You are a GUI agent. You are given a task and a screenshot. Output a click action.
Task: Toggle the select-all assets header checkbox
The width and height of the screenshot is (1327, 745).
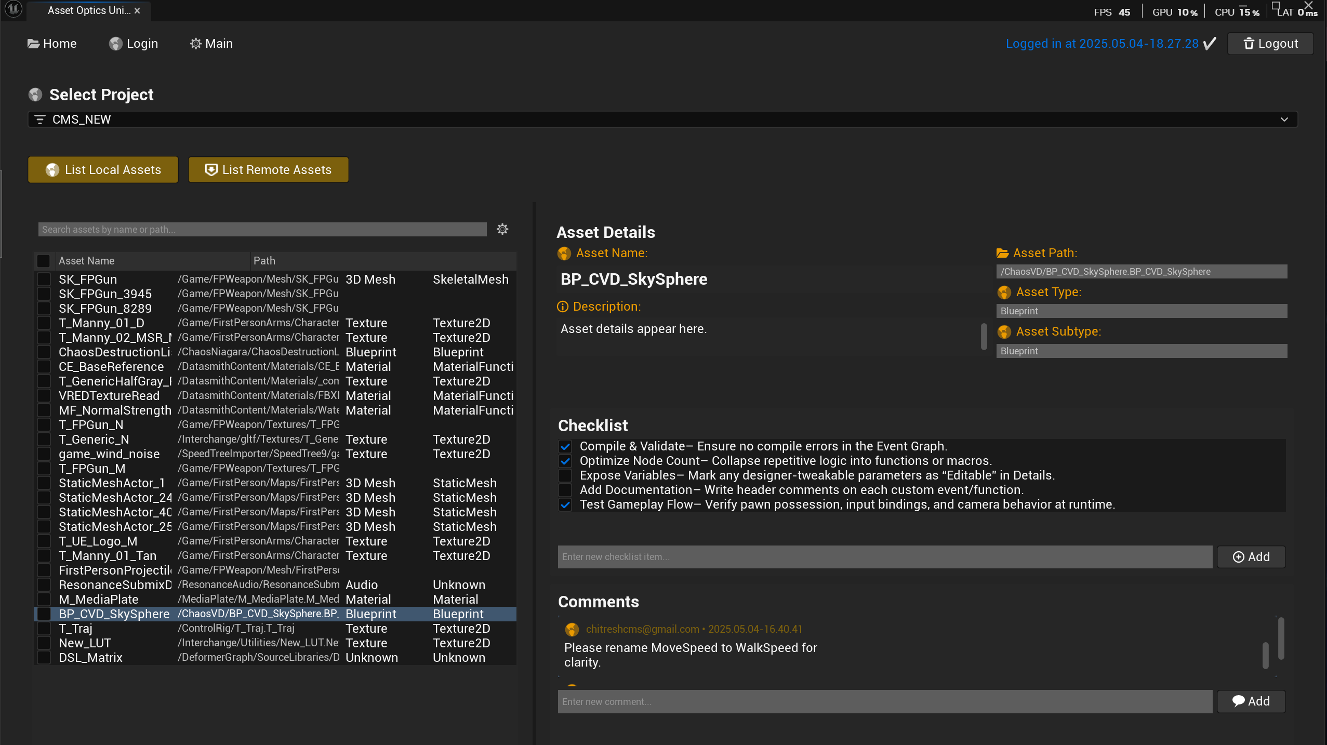44,261
